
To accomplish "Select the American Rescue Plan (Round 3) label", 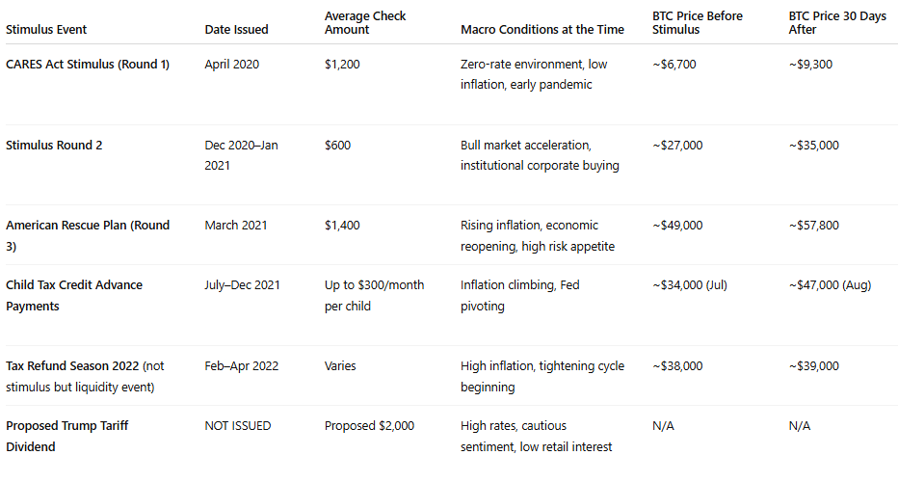I will (x=88, y=235).
